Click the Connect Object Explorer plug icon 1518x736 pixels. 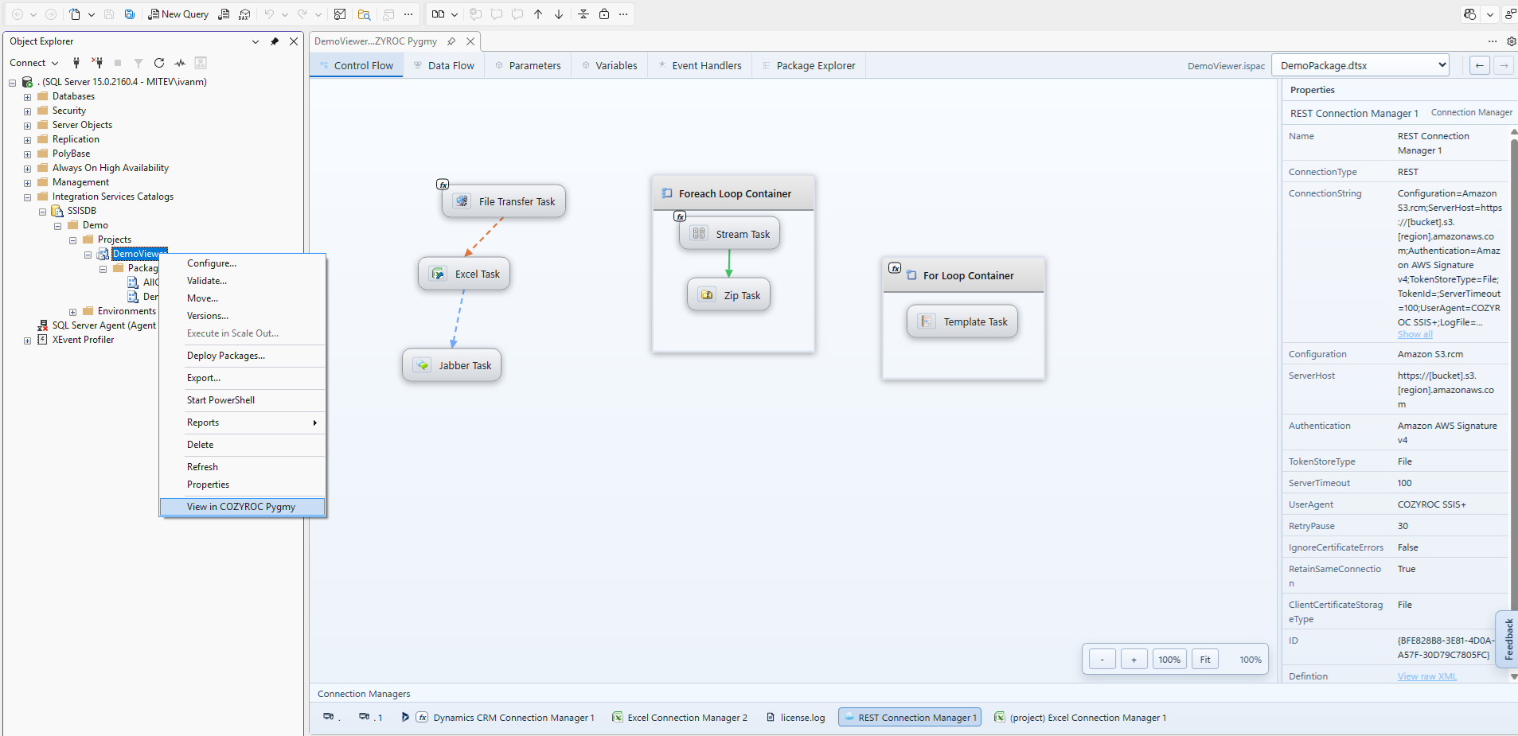coord(76,63)
